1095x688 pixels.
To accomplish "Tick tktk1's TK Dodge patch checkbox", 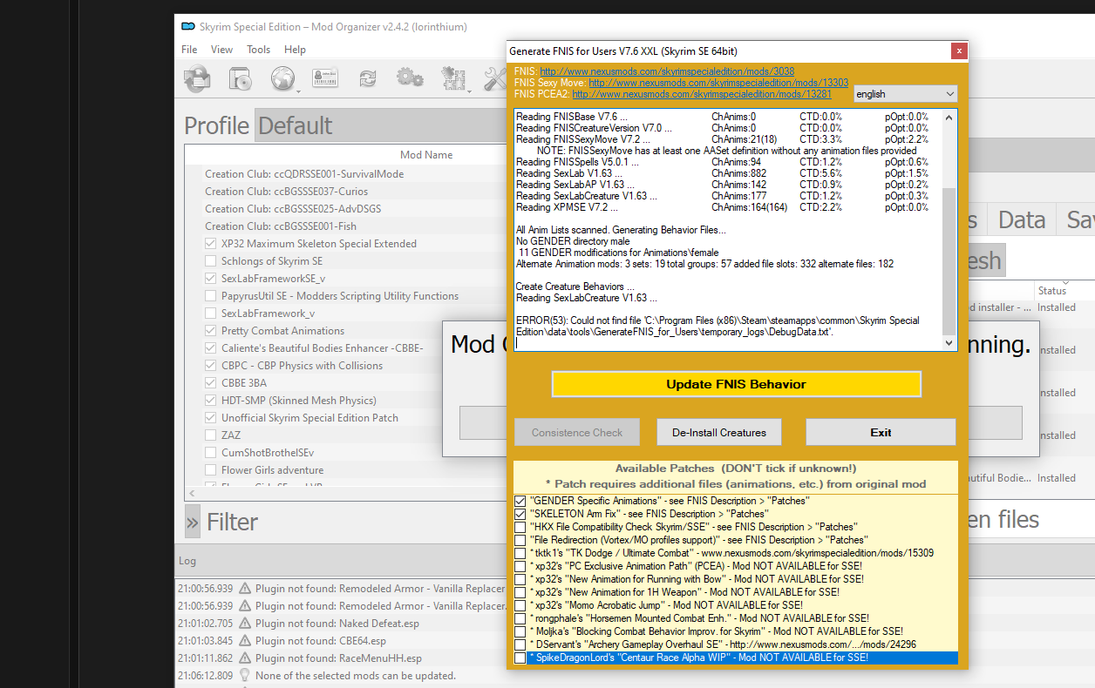I will click(x=520, y=553).
